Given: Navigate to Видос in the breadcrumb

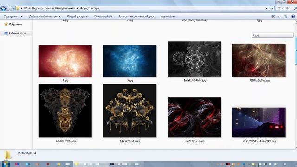Looking at the screenshot, I should [x=36, y=8].
